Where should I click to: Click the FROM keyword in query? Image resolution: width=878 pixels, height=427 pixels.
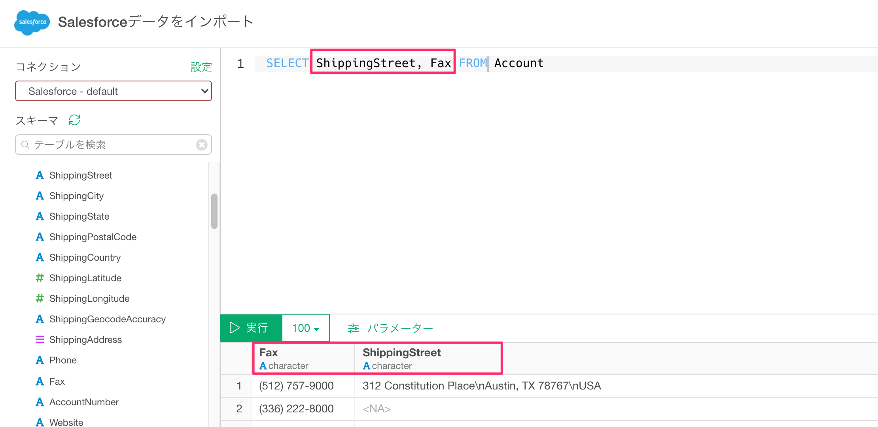pyautogui.click(x=473, y=63)
